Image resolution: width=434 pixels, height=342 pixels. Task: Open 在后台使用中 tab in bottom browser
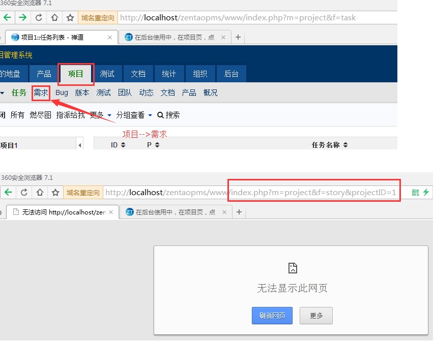175,212
